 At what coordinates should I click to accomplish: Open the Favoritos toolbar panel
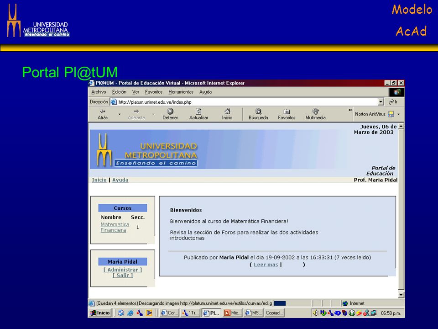[x=287, y=114]
